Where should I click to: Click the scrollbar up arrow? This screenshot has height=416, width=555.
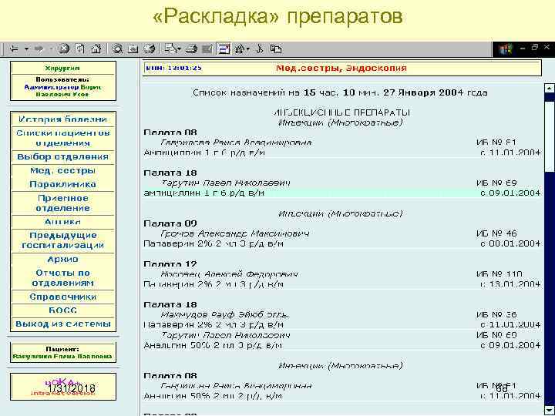click(549, 88)
